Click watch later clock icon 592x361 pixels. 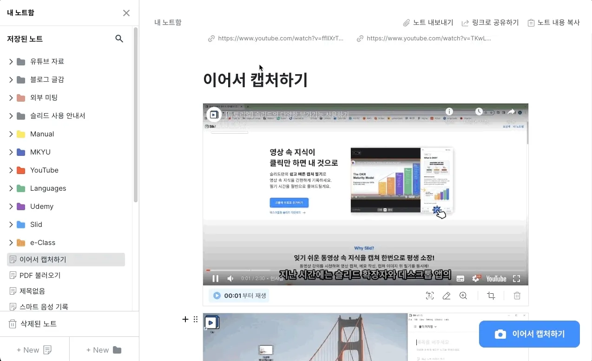[479, 111]
